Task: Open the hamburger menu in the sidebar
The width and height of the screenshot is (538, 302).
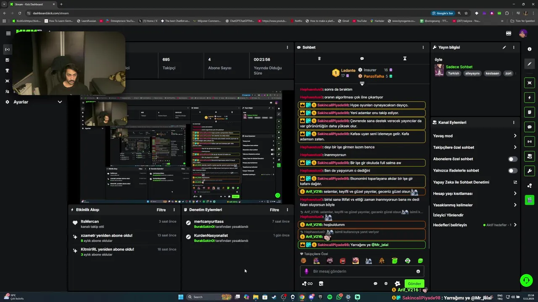Action: [x=8, y=33]
